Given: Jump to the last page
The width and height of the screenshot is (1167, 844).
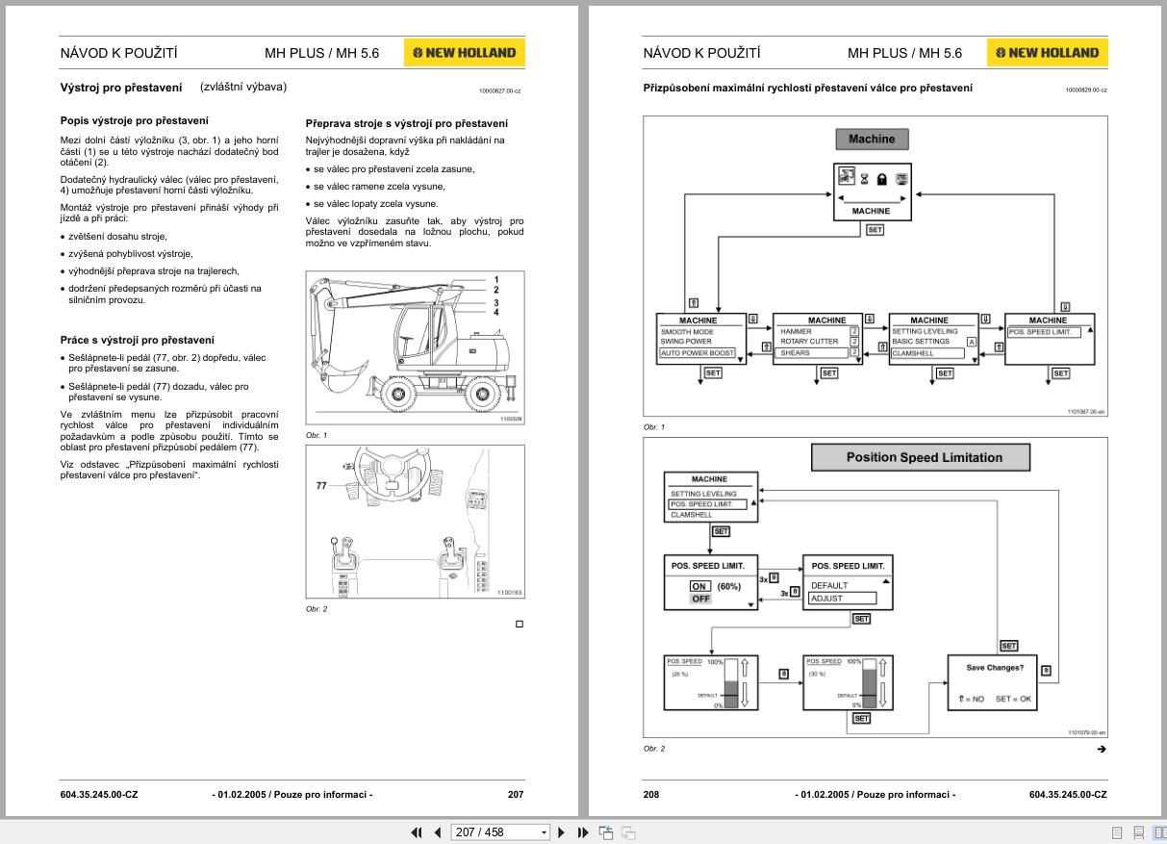Looking at the screenshot, I should coord(583,832).
